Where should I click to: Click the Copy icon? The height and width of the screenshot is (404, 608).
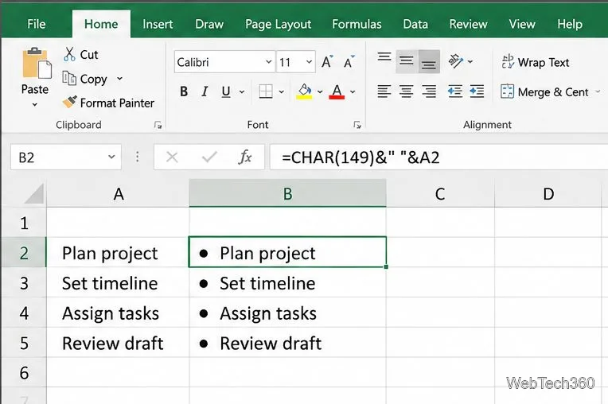[69, 79]
